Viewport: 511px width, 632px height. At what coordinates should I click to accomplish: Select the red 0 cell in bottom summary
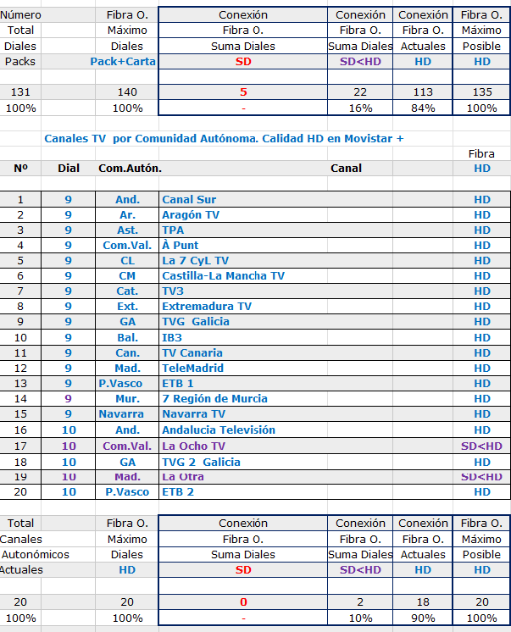(x=243, y=601)
